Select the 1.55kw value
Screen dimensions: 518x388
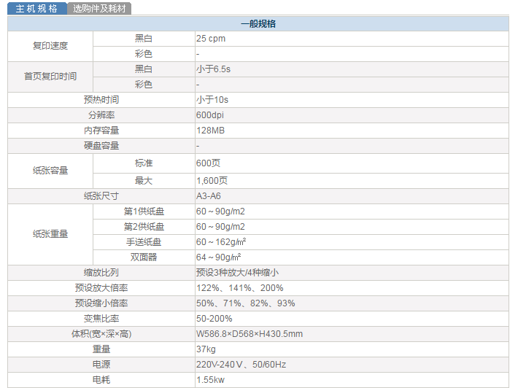point(210,380)
